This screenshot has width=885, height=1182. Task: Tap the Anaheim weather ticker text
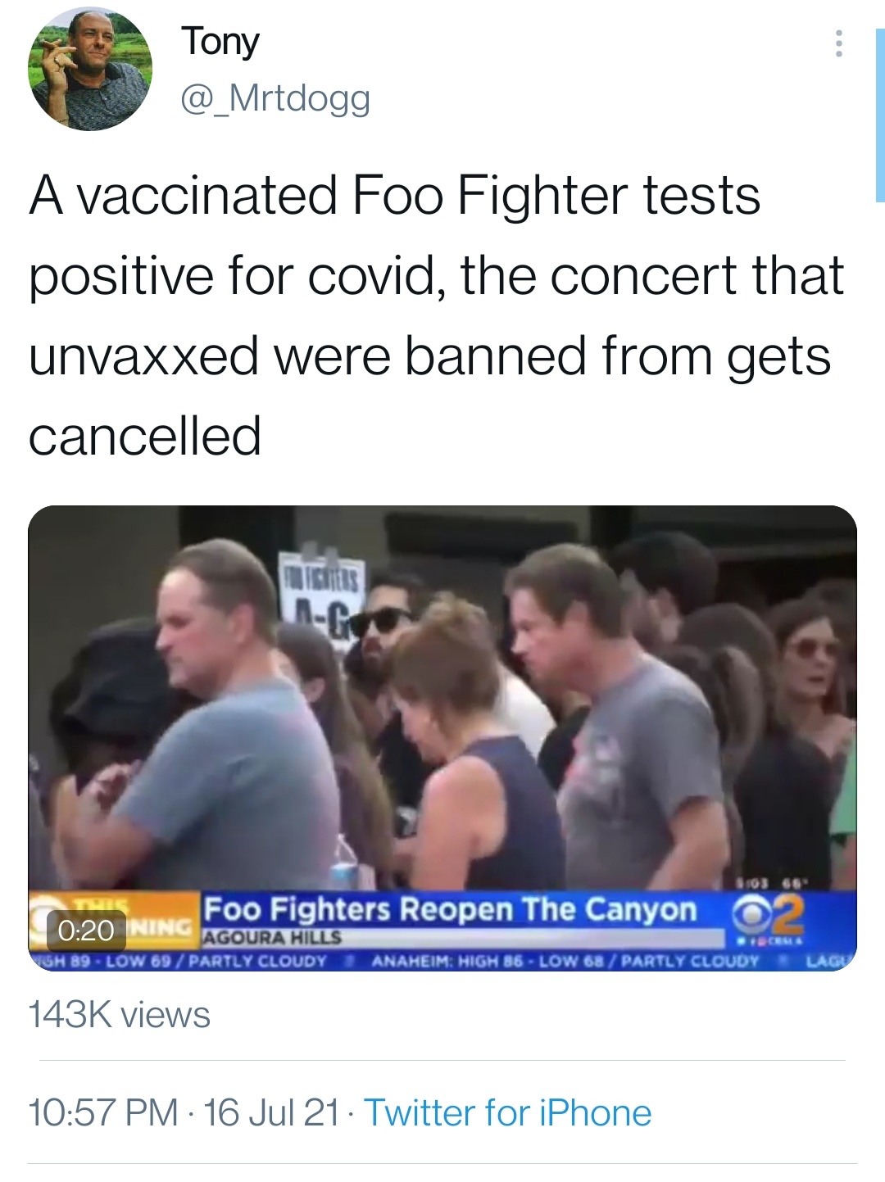565,961
